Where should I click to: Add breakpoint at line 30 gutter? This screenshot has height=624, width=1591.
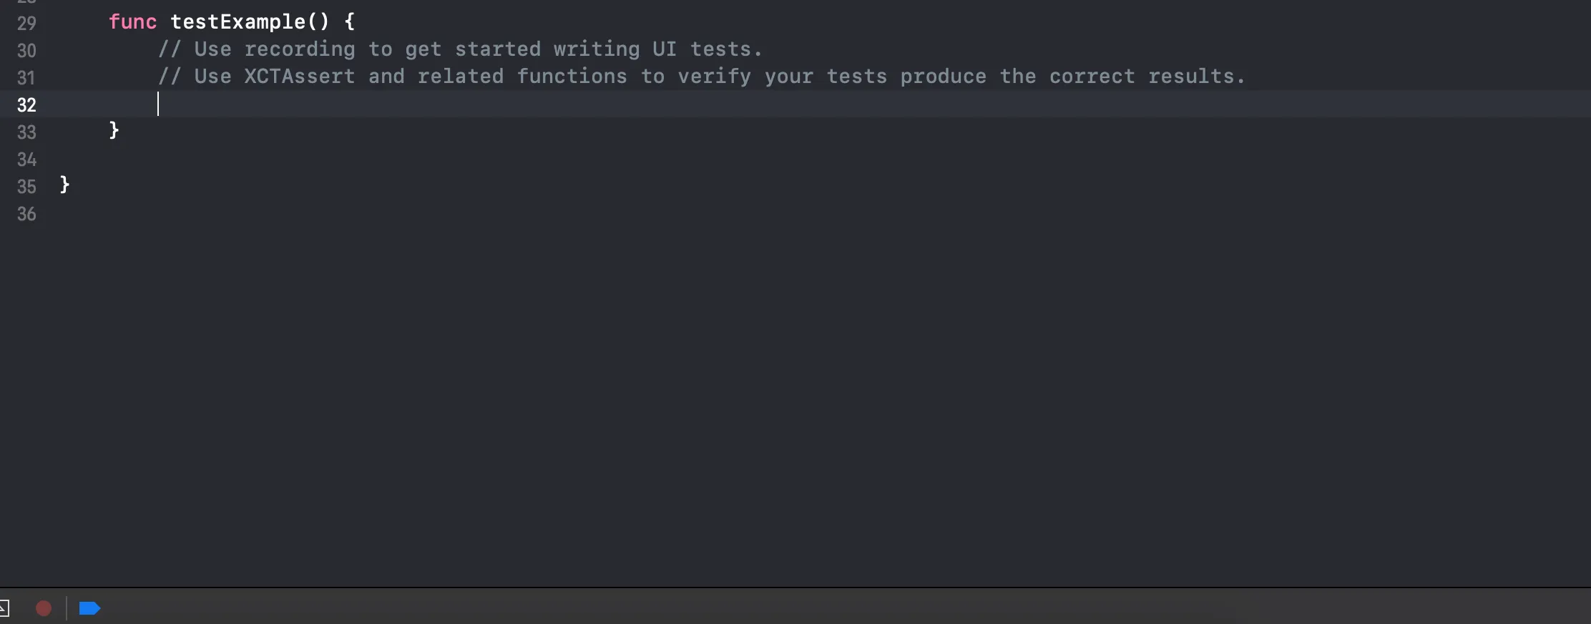click(26, 51)
